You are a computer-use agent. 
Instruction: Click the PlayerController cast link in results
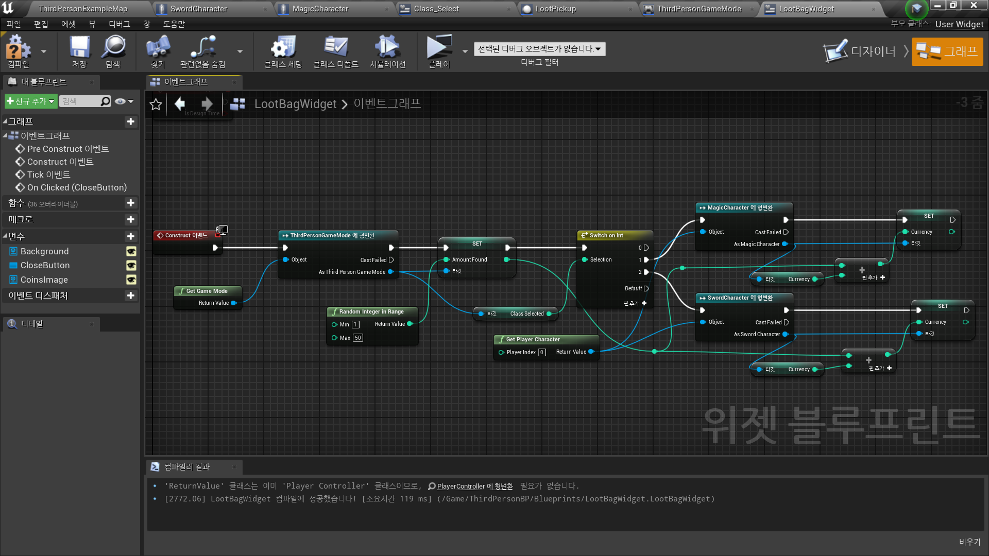(474, 486)
